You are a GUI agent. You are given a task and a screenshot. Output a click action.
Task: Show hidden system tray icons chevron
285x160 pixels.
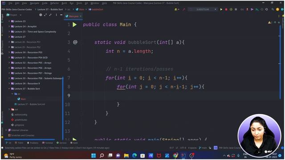[224, 156]
